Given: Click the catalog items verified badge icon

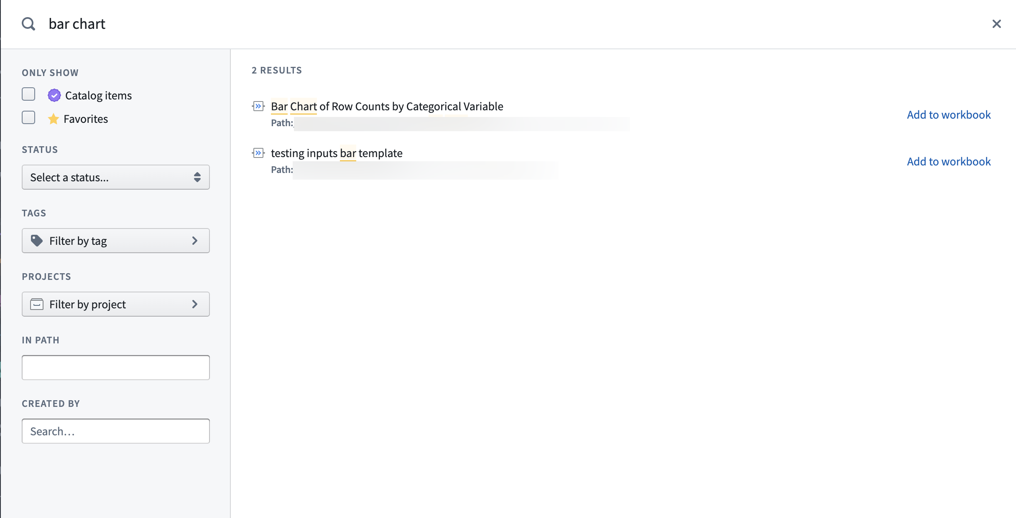Looking at the screenshot, I should [x=54, y=95].
